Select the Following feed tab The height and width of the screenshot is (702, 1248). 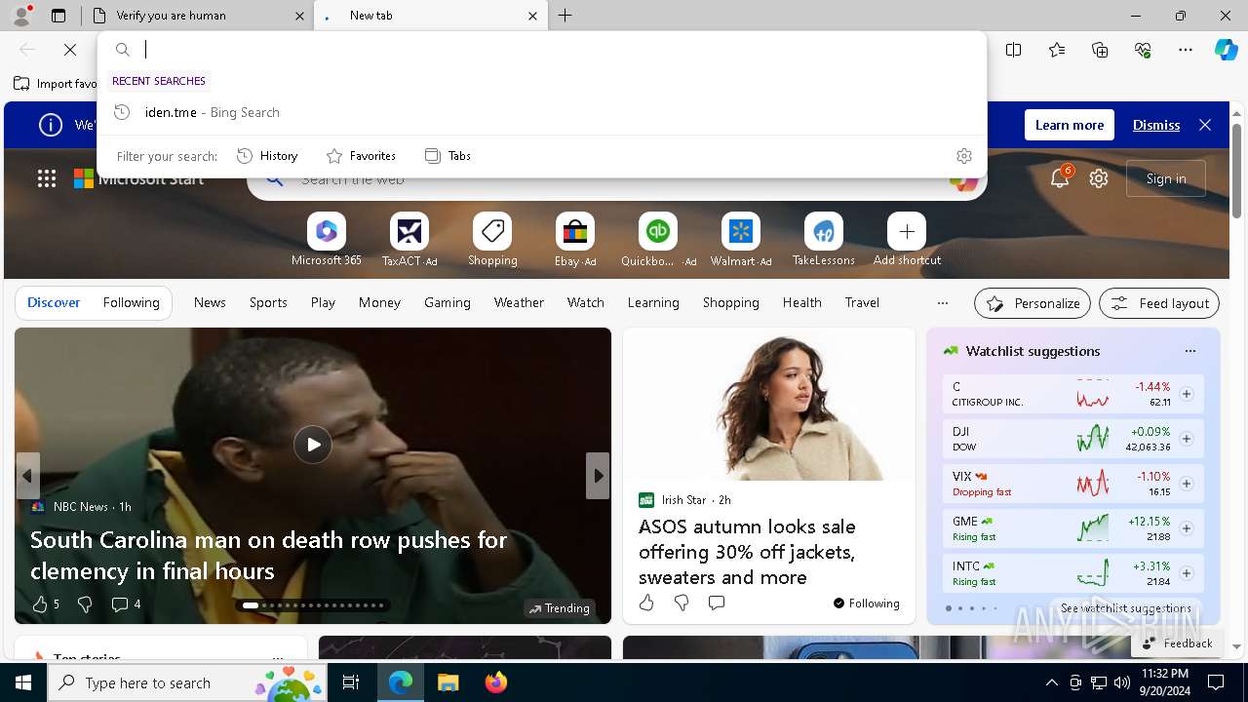point(131,302)
